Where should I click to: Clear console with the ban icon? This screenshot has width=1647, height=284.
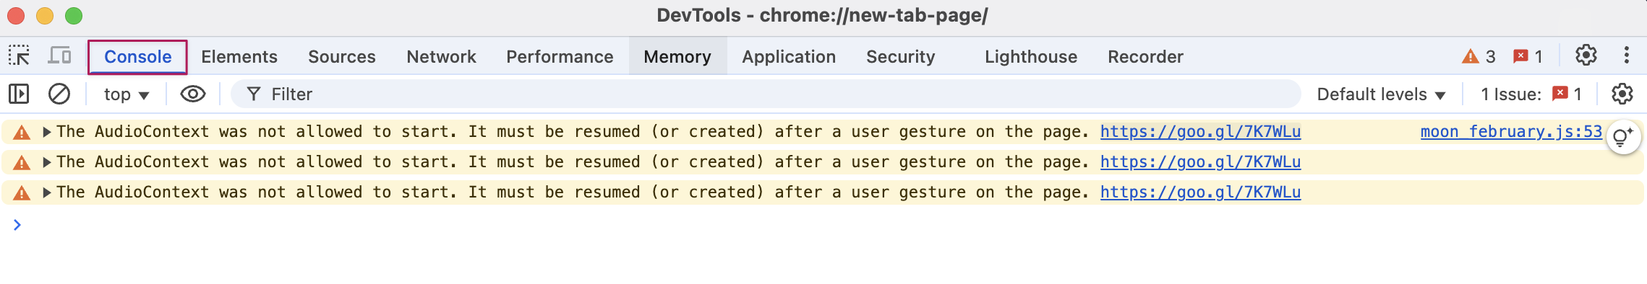click(x=59, y=94)
